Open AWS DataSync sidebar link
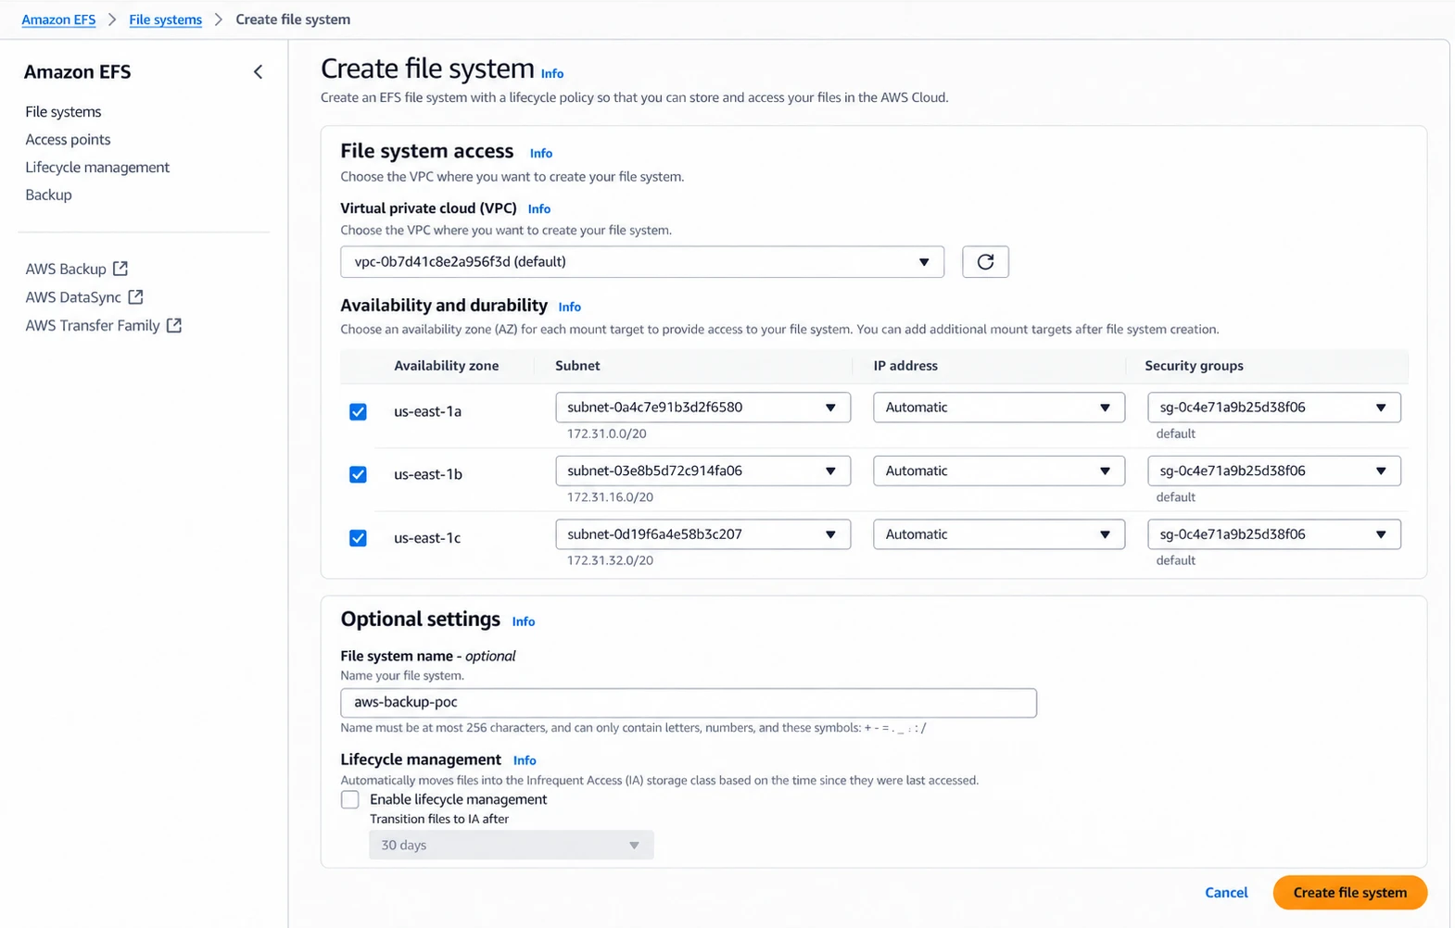 (73, 297)
